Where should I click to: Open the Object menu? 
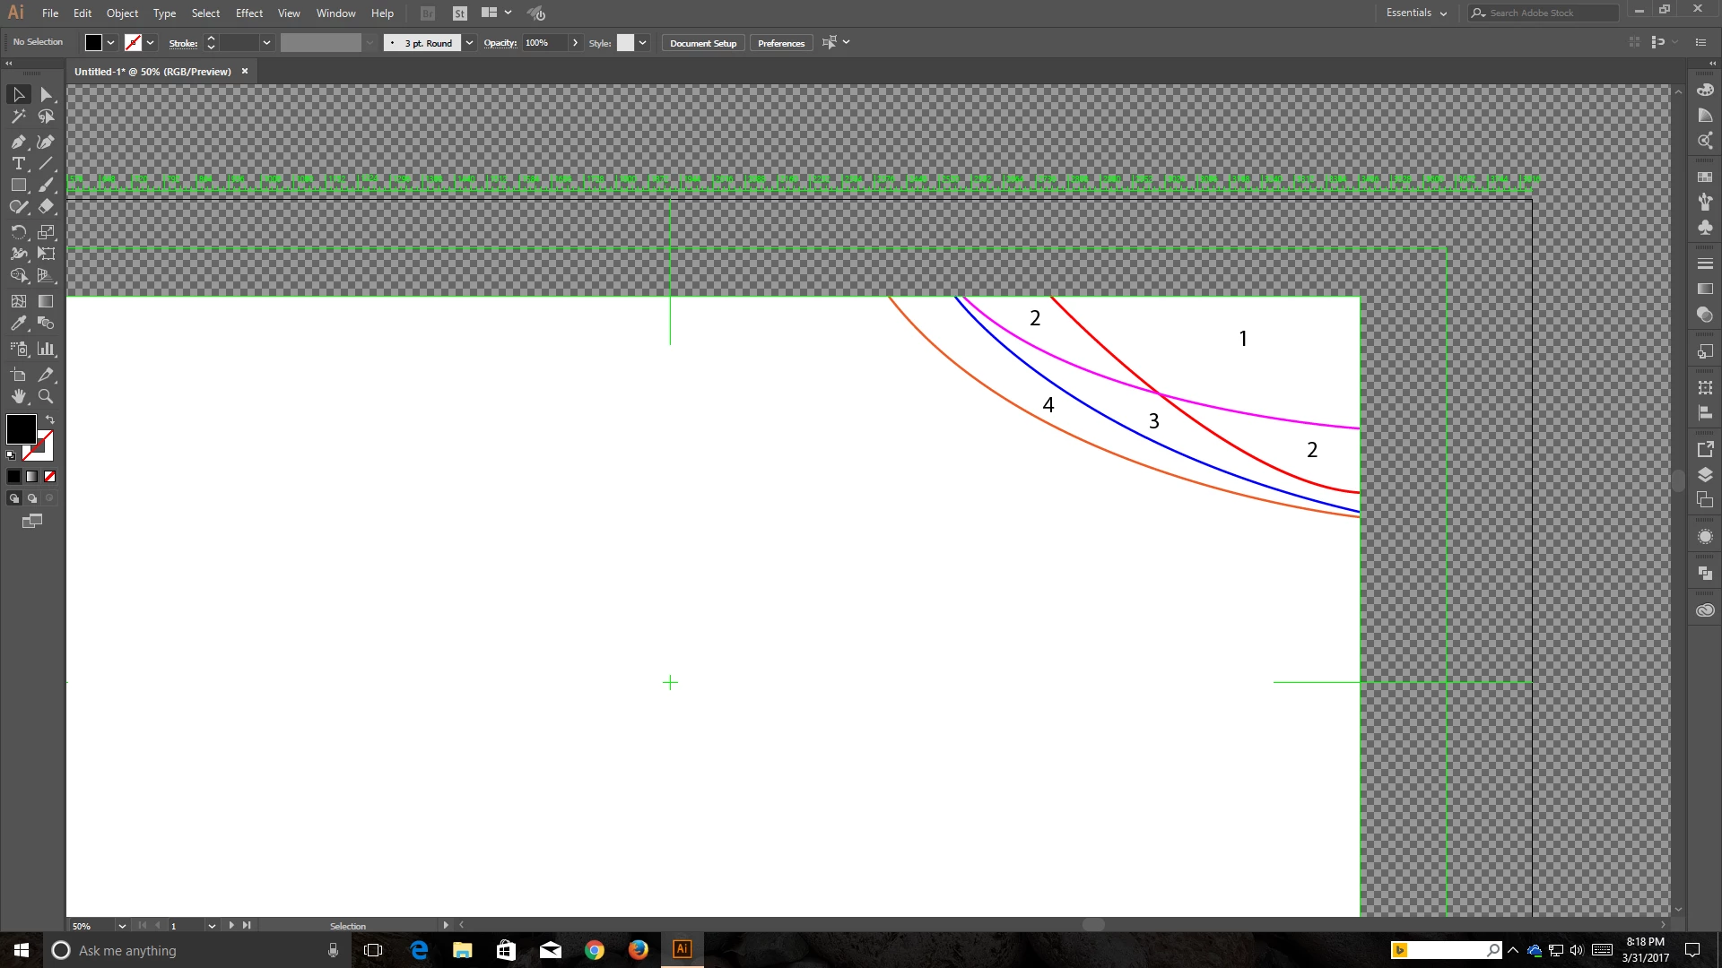coord(122,13)
